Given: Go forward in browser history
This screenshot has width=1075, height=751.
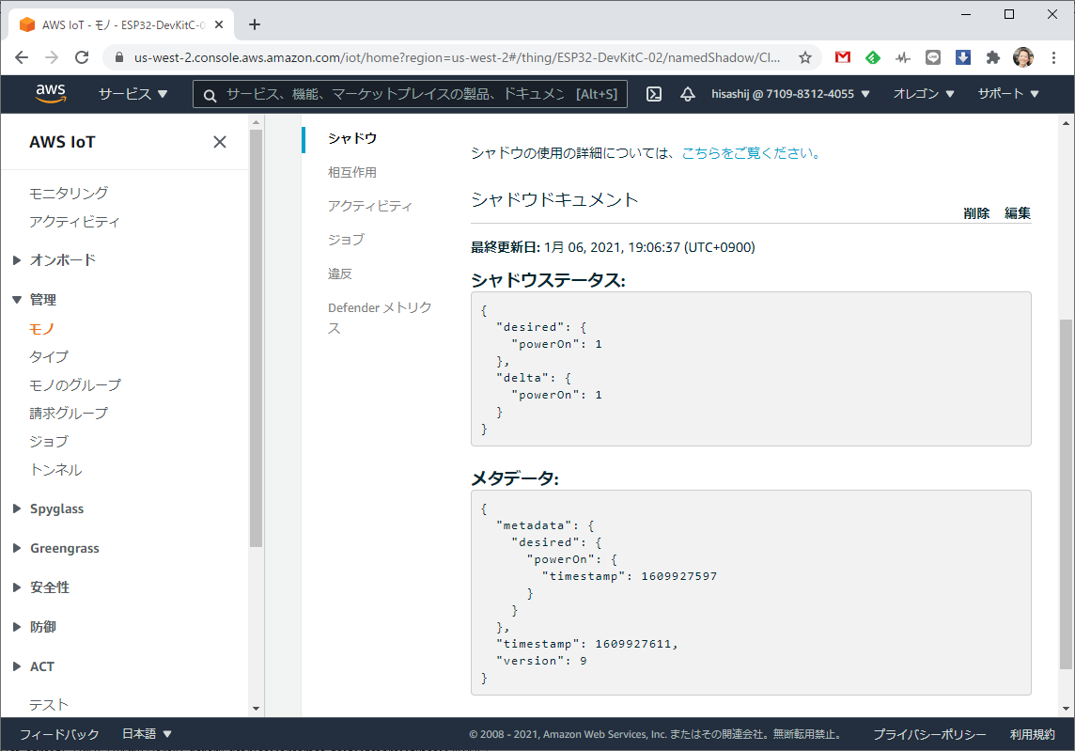Looking at the screenshot, I should tap(52, 57).
